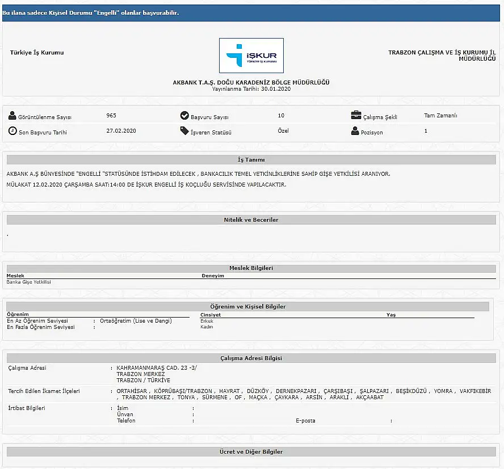Click the 'En Fazla Öğrenim Seviyesi' label
This screenshot has height=469, width=504.
coord(41,327)
